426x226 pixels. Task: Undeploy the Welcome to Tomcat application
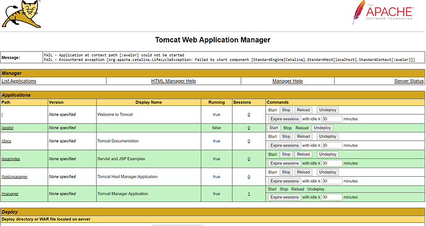(328, 110)
